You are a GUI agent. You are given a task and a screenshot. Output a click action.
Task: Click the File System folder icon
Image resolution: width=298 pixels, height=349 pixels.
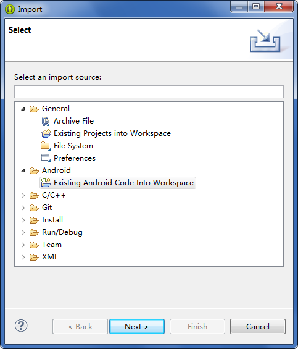[x=46, y=146]
